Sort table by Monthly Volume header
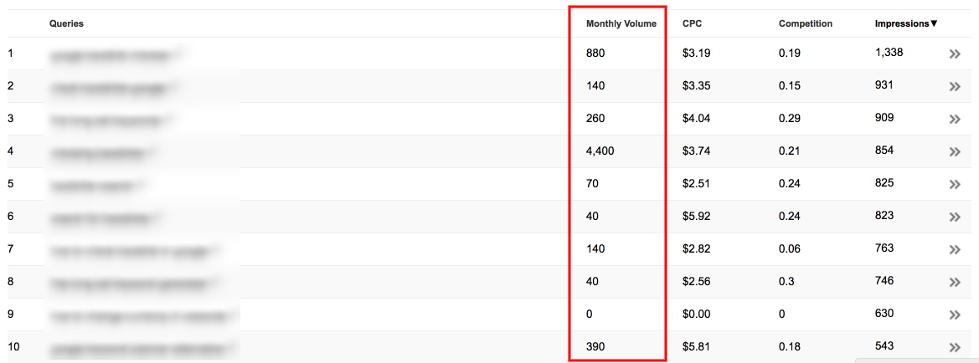Image resolution: width=979 pixels, height=363 pixels. 621,23
